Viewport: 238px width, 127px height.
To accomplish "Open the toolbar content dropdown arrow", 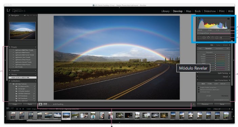I will pyautogui.click(x=194, y=104).
